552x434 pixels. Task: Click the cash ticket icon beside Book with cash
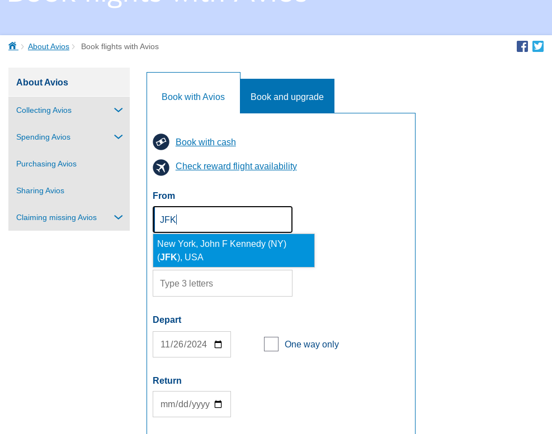coord(161,142)
